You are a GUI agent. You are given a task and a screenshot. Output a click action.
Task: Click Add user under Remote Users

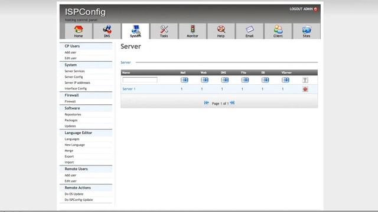pyautogui.click(x=70, y=175)
